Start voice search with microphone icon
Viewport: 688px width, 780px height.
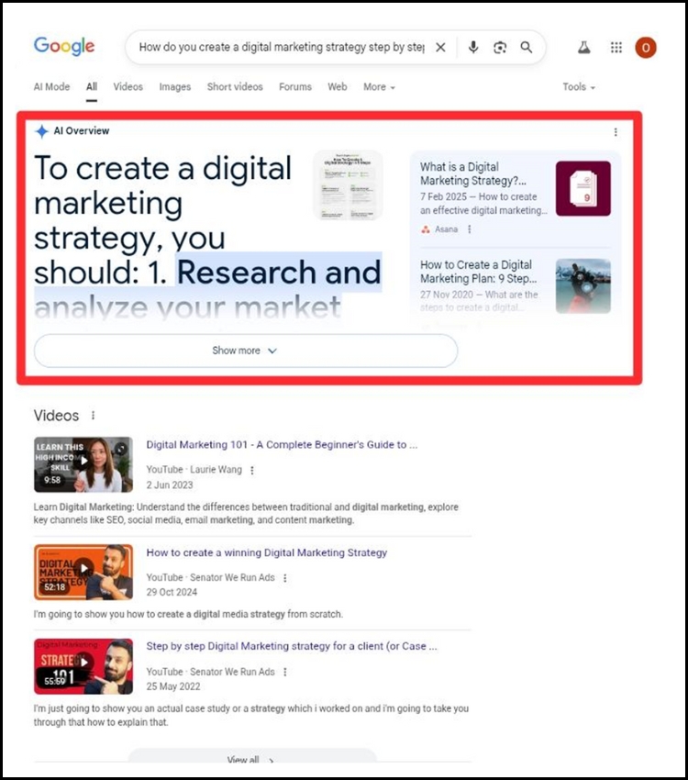[473, 48]
